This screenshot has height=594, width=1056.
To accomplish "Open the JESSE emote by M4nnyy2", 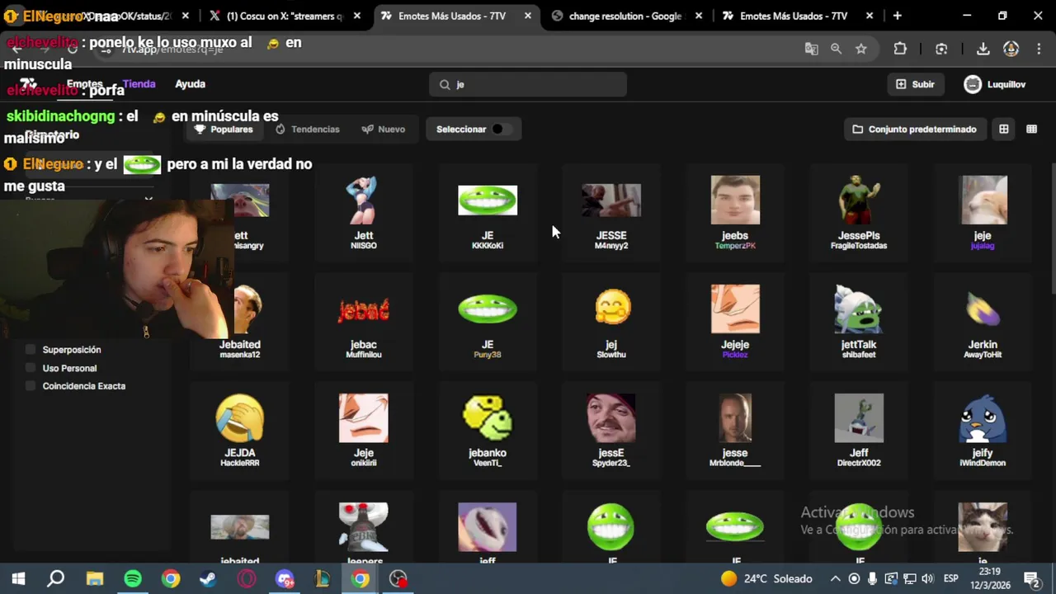I will point(611,213).
